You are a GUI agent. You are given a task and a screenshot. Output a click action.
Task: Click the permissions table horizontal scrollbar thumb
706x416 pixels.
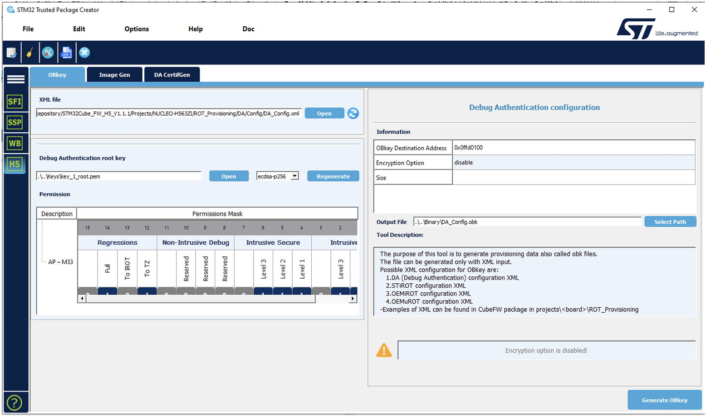click(x=200, y=299)
